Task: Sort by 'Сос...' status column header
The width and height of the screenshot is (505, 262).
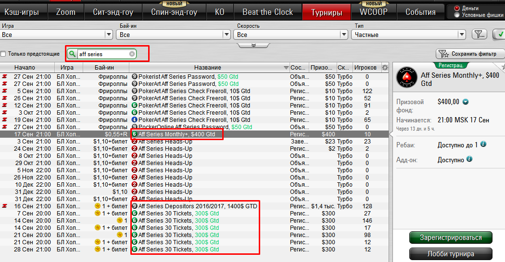Action: point(299,68)
